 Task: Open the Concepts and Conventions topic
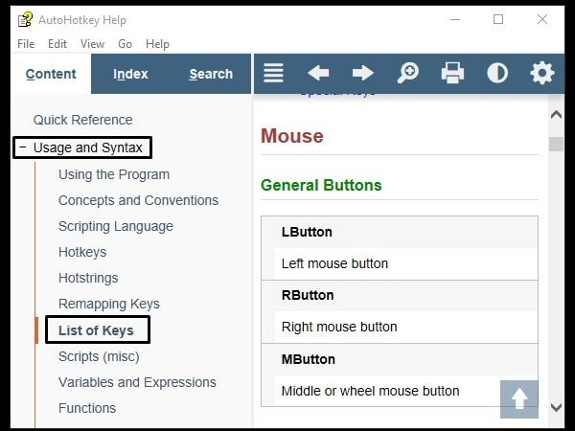point(138,200)
